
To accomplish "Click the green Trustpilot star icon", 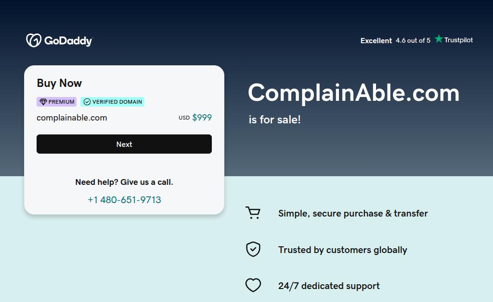I will click(439, 39).
